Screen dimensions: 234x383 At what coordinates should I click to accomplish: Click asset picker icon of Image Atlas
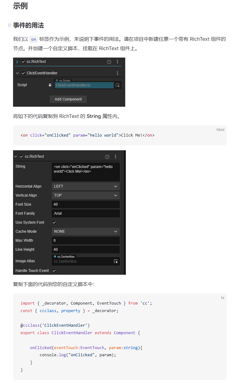(116, 261)
